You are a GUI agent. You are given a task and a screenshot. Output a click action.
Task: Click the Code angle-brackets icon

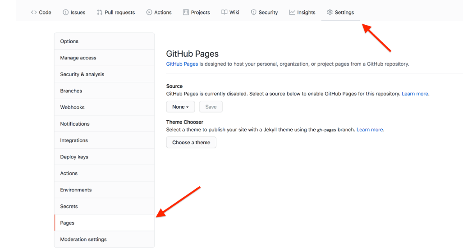tap(34, 13)
